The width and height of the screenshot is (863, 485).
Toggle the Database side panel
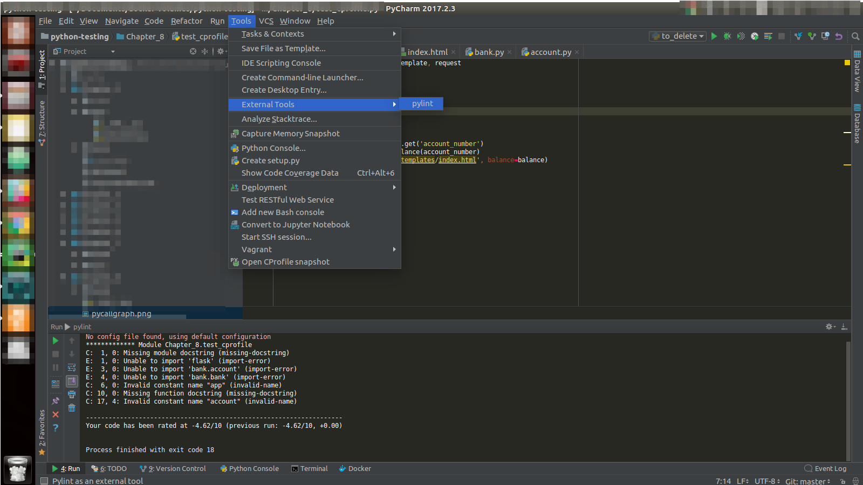[857, 123]
